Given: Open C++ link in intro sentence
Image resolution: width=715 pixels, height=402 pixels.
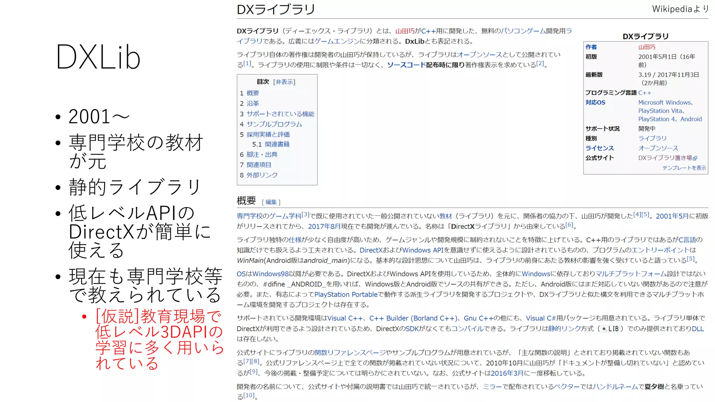Looking at the screenshot, I should (x=428, y=31).
